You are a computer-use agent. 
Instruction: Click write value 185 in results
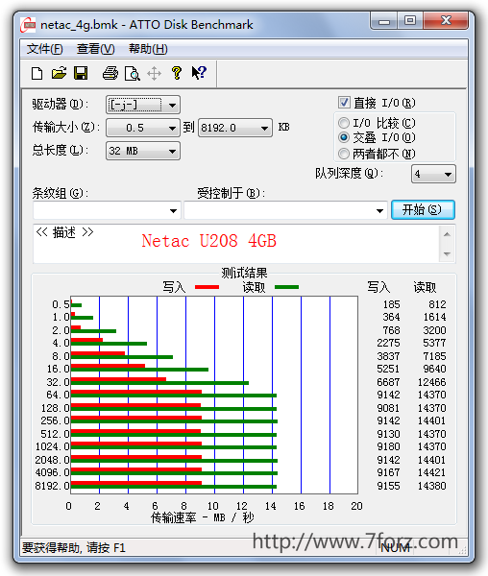pos(391,304)
